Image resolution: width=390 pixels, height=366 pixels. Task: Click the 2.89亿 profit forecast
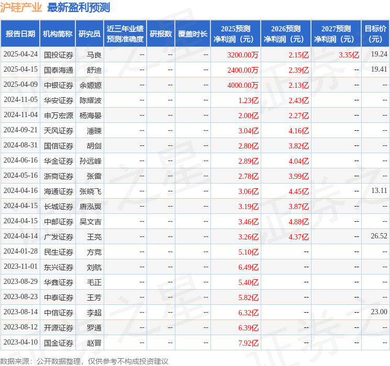tap(249, 161)
